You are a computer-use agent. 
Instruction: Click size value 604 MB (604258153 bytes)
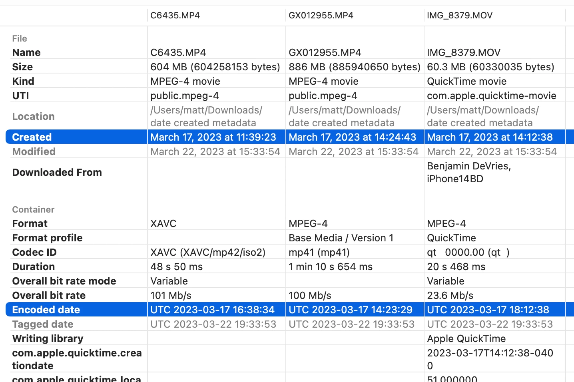215,67
